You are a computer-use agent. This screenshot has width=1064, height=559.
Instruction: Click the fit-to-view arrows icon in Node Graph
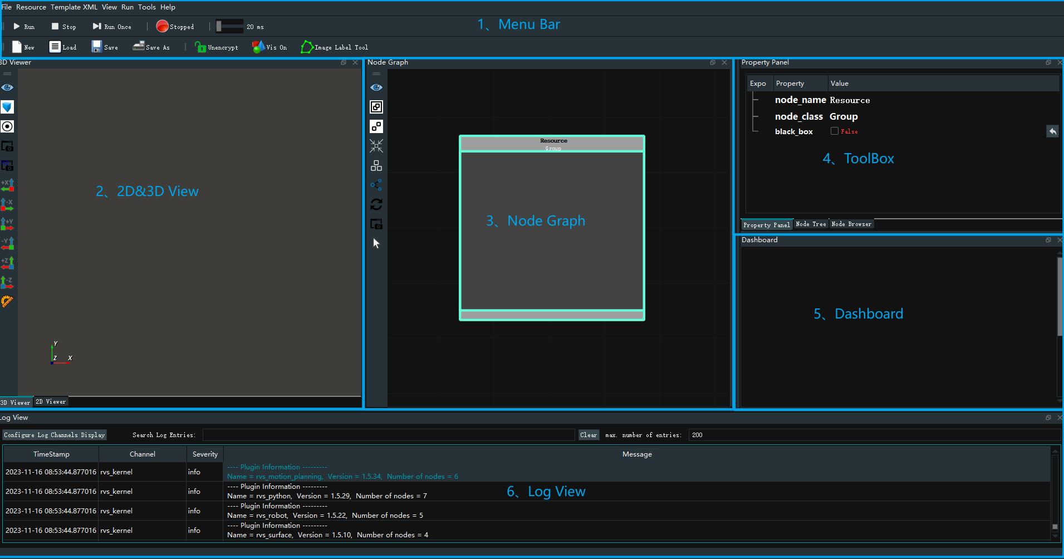point(376,146)
